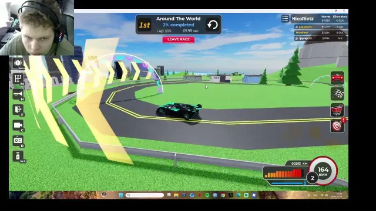The image size is (376, 211).
Task: Open the red car garage icon
Action: point(337,78)
